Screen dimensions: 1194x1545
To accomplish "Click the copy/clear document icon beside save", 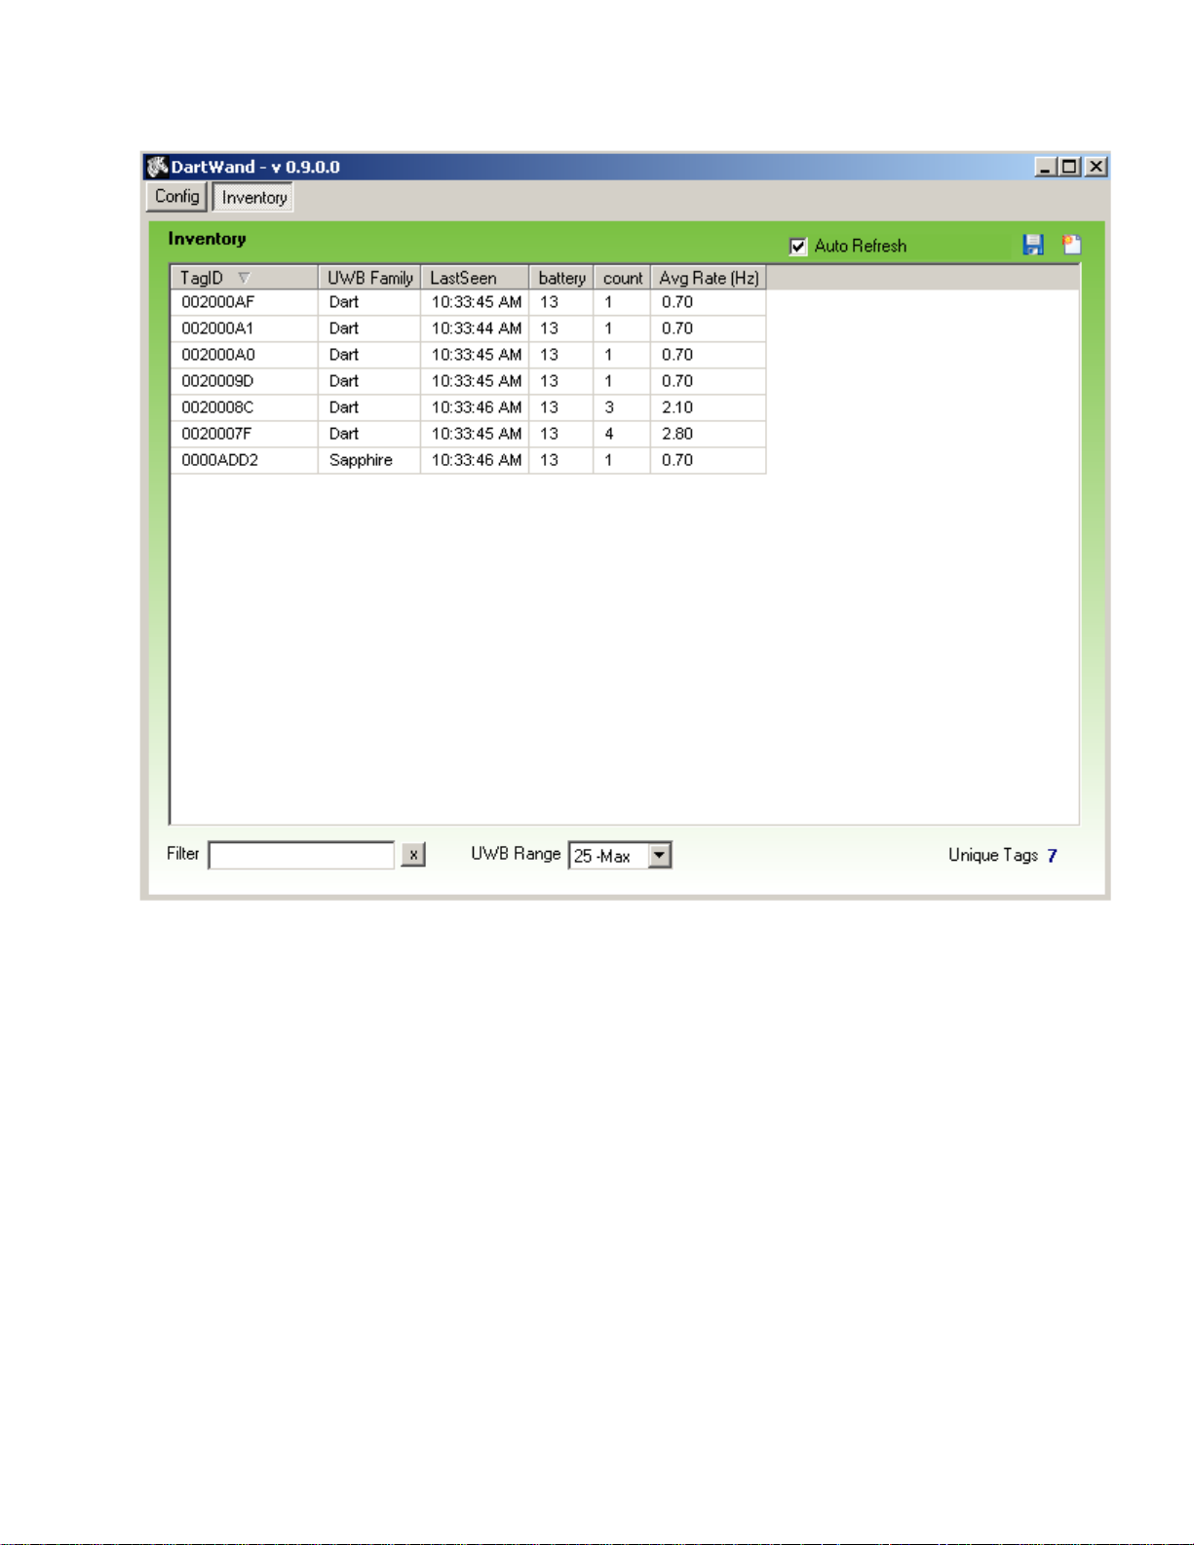I will 1071,245.
